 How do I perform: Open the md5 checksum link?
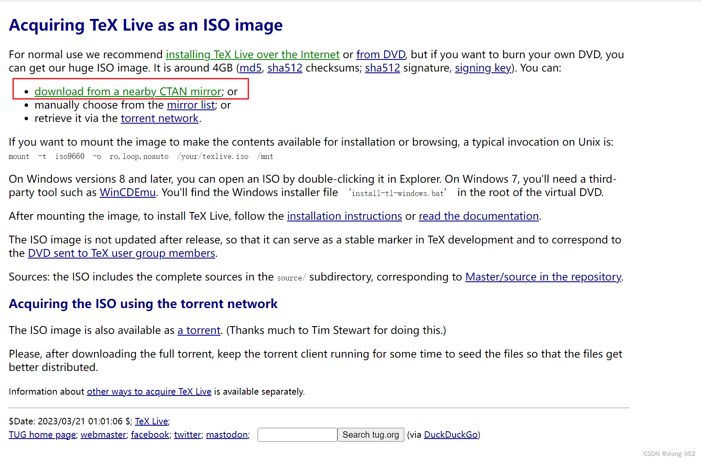pos(251,68)
